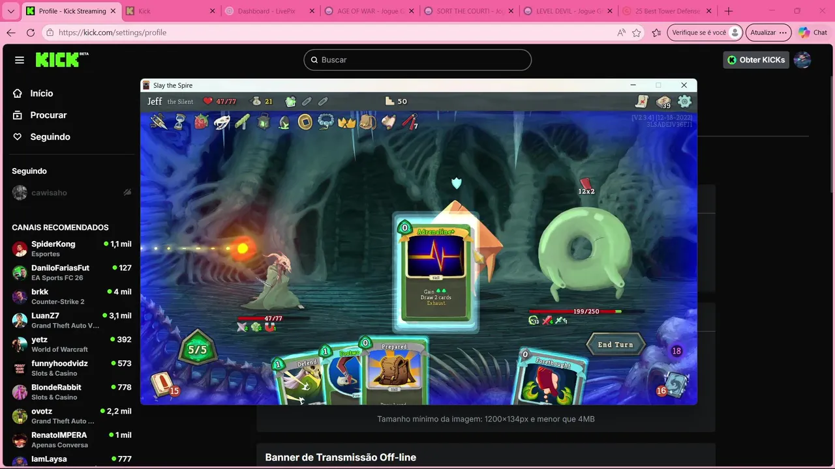Click the first empty potion slot

[307, 101]
